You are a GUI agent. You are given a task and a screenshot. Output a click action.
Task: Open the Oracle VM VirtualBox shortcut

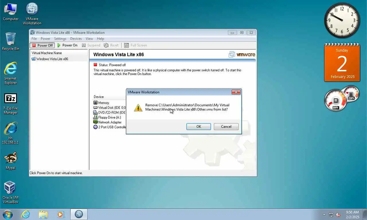pos(11,192)
